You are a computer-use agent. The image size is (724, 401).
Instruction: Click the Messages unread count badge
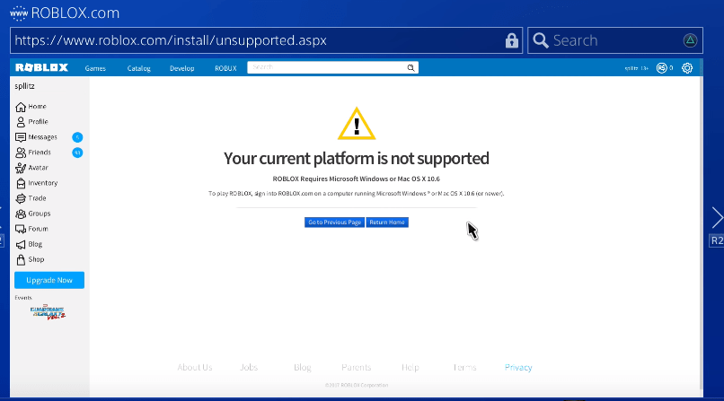77,137
